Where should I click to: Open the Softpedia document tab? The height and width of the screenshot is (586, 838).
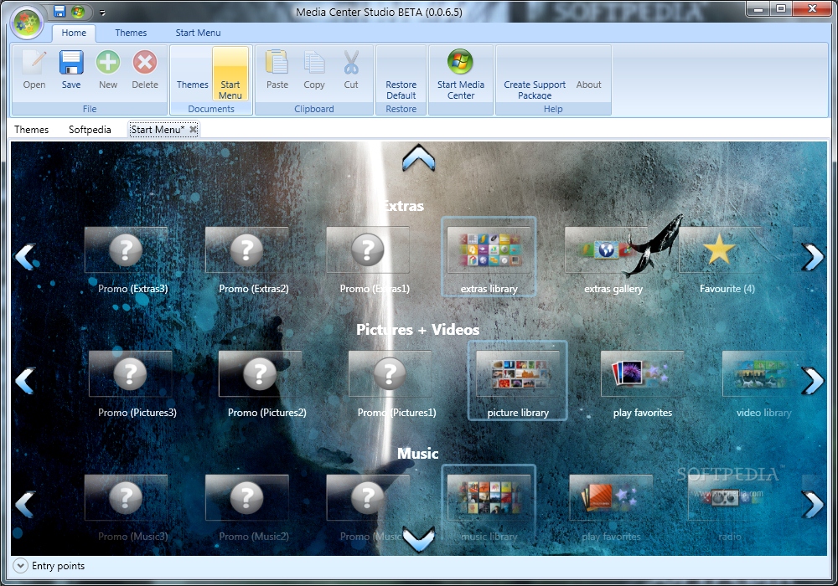click(x=90, y=130)
